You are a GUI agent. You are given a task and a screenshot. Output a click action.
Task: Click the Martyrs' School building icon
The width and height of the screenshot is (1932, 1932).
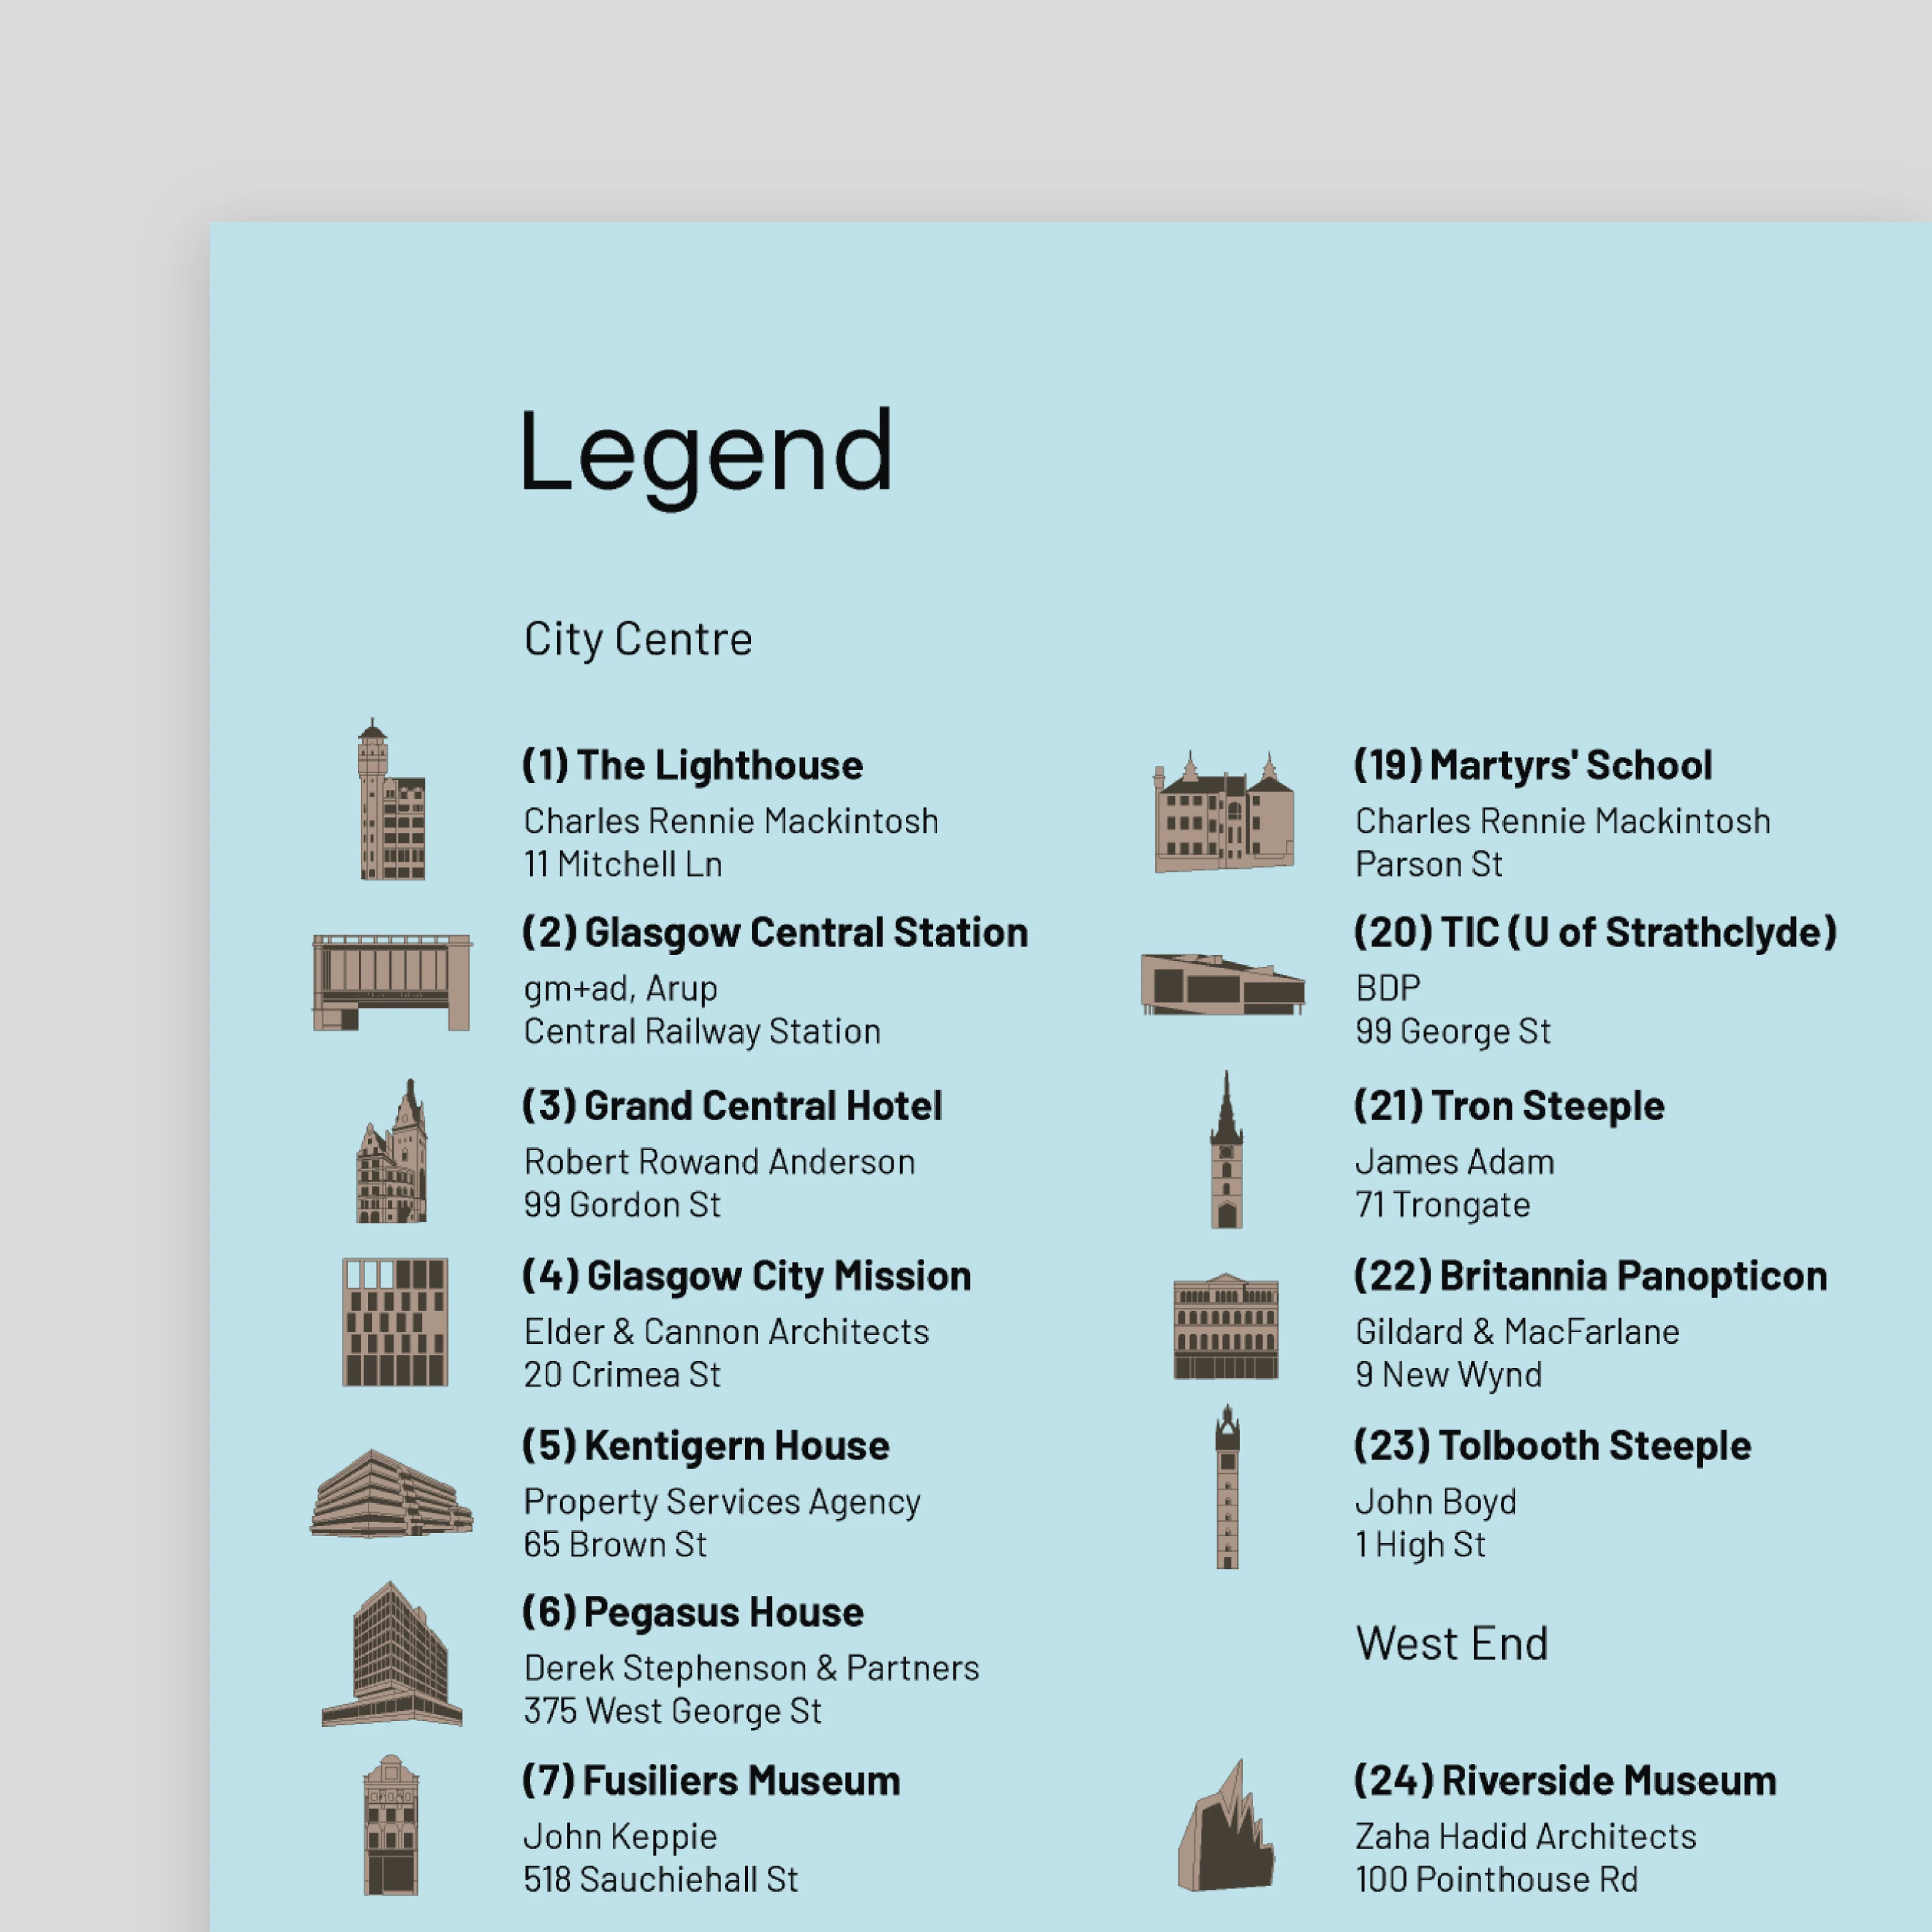click(x=1224, y=812)
